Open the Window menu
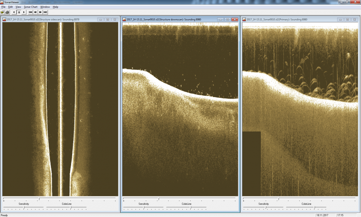The width and height of the screenshot is (361, 217). tap(45, 7)
